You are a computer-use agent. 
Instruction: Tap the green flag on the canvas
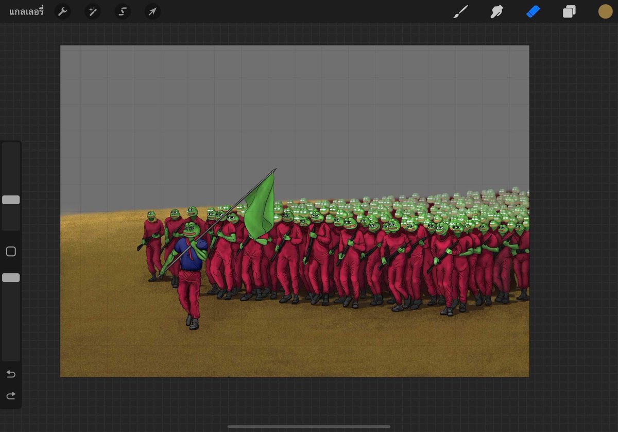[260, 207]
